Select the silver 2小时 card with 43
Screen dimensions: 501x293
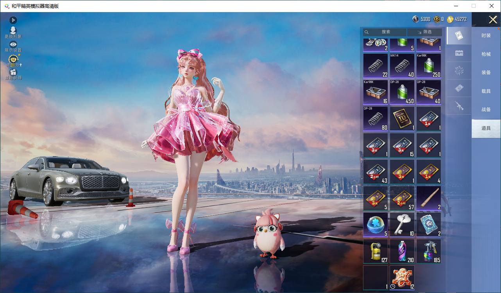point(376,172)
